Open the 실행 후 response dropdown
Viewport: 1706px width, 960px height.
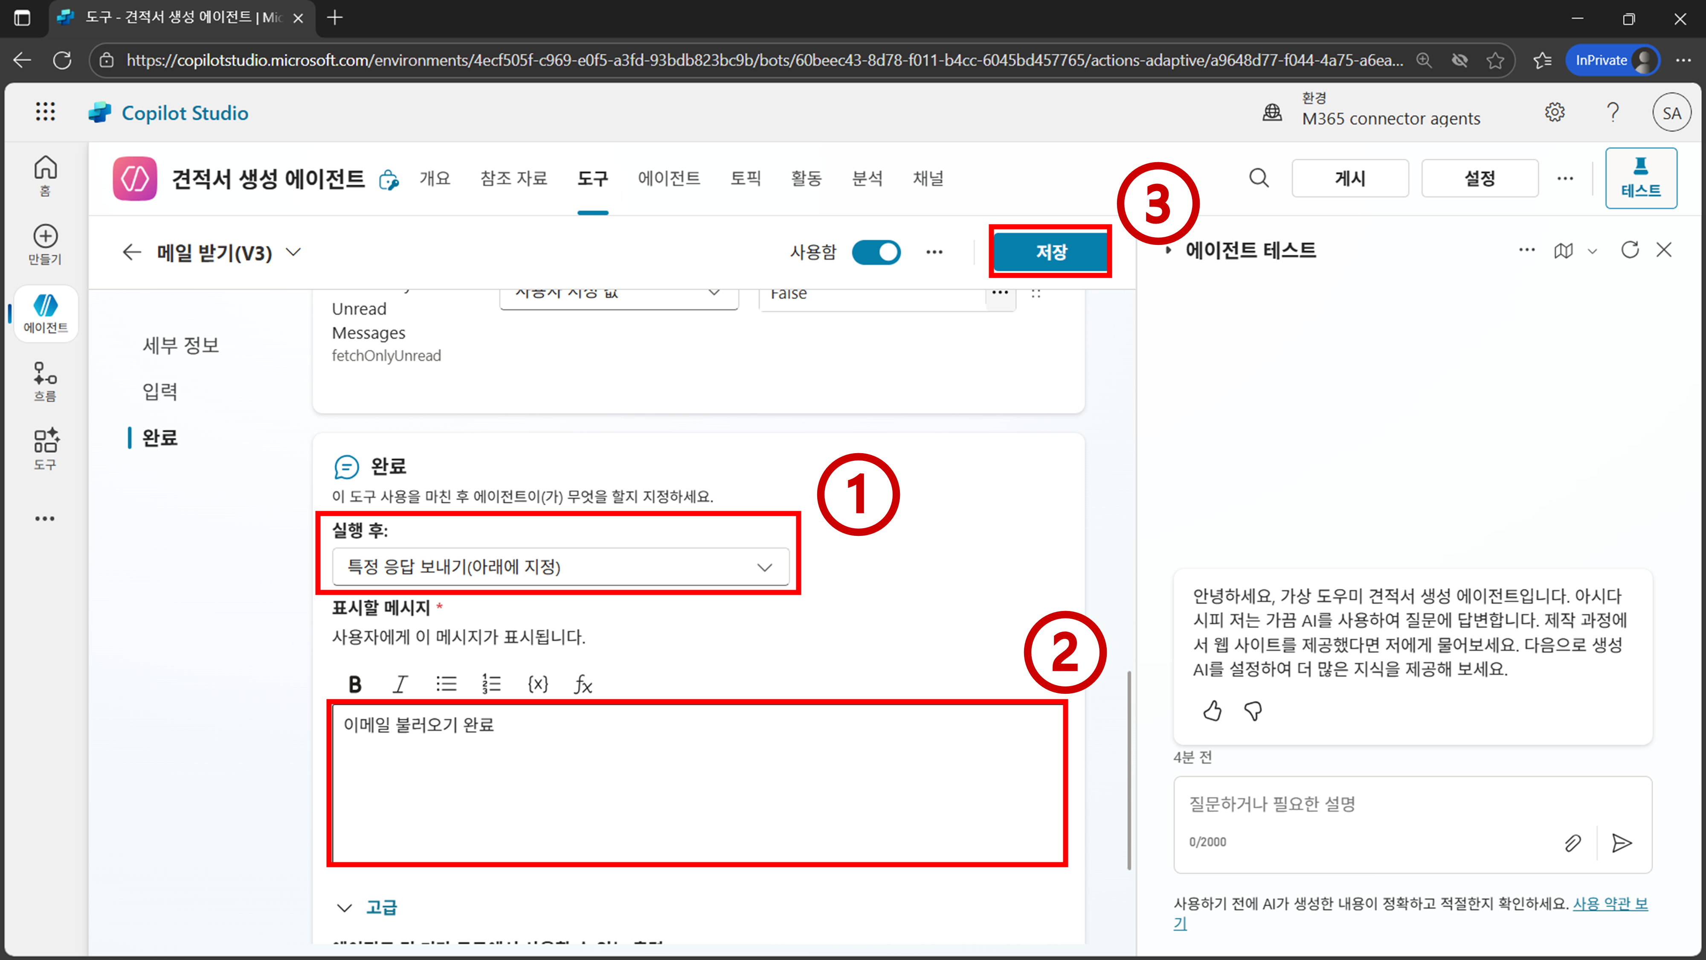[x=560, y=567]
